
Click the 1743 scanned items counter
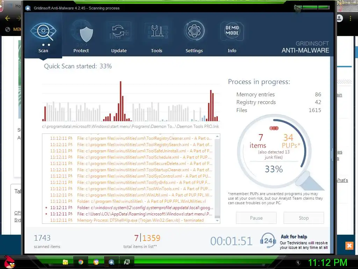(42, 238)
